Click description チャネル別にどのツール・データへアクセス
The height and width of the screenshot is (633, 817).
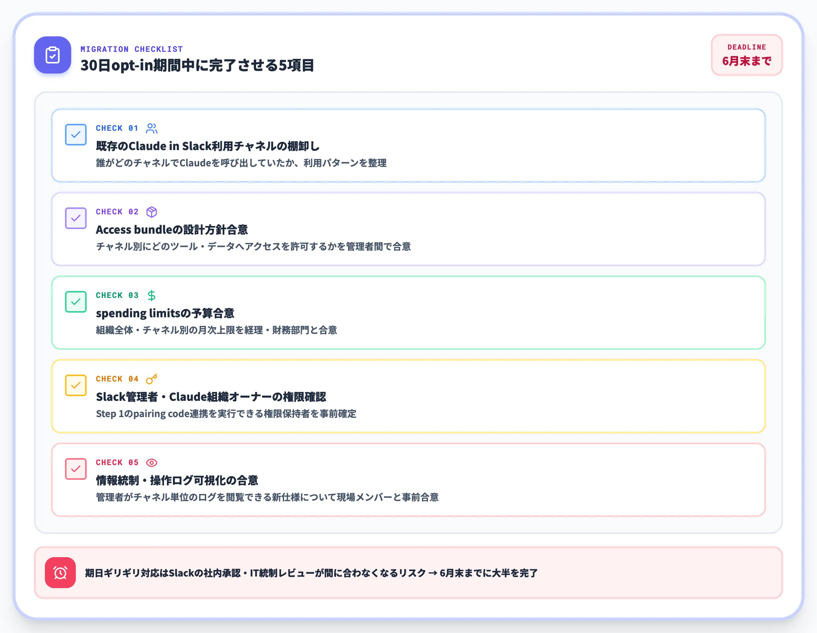tap(253, 246)
